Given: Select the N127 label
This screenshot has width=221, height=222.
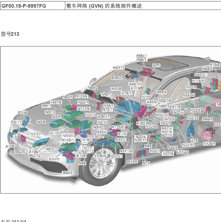Looking at the screenshot, I should click(100, 136).
